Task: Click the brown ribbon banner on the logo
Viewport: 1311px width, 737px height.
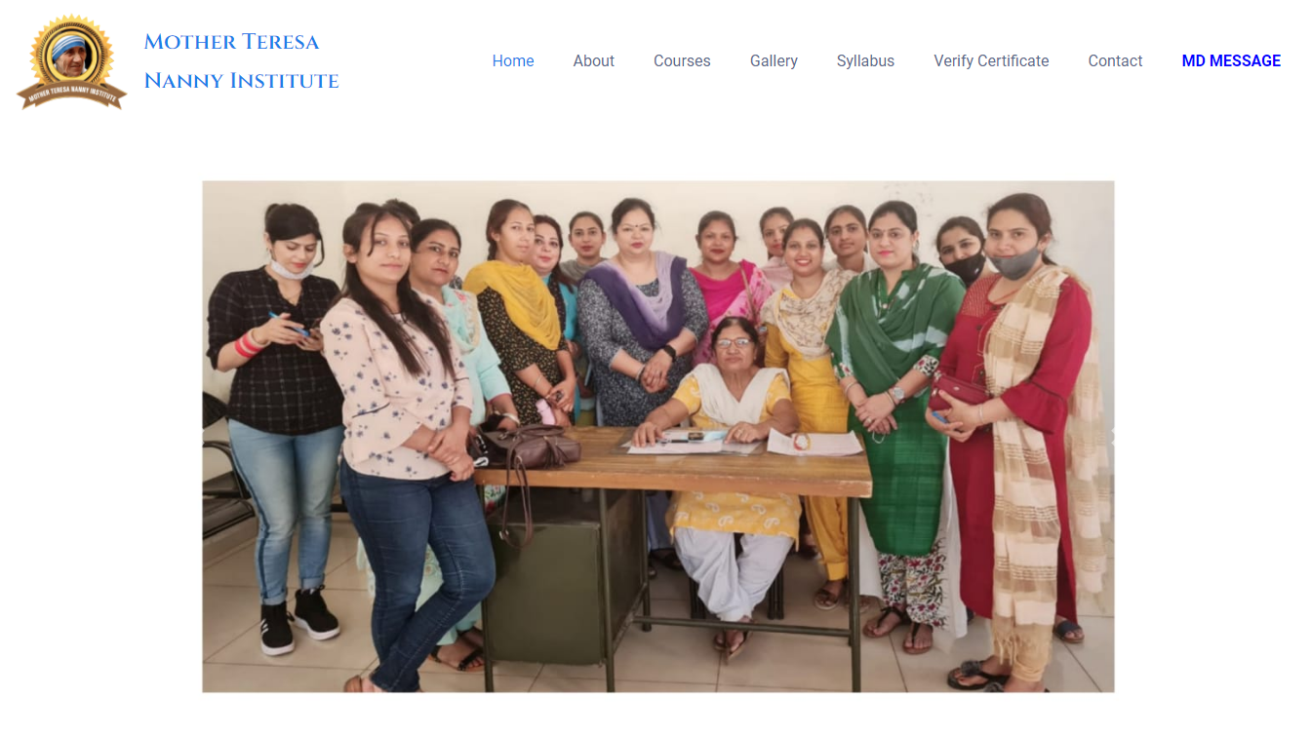Action: coord(71,95)
